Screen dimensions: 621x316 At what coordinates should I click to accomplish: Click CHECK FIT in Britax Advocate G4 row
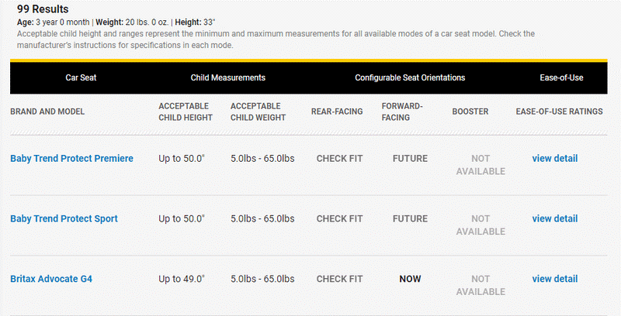click(x=339, y=279)
